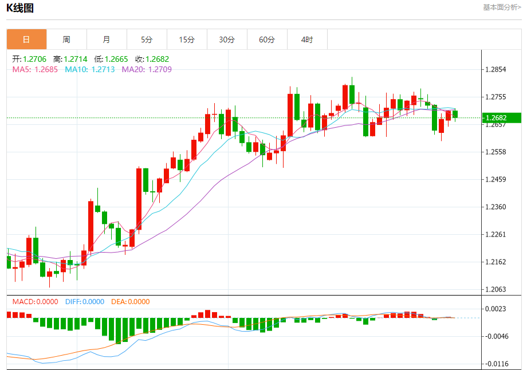The height and width of the screenshot is (370, 527).
Task: Open the 15分 timeframe tab
Action: 187,40
